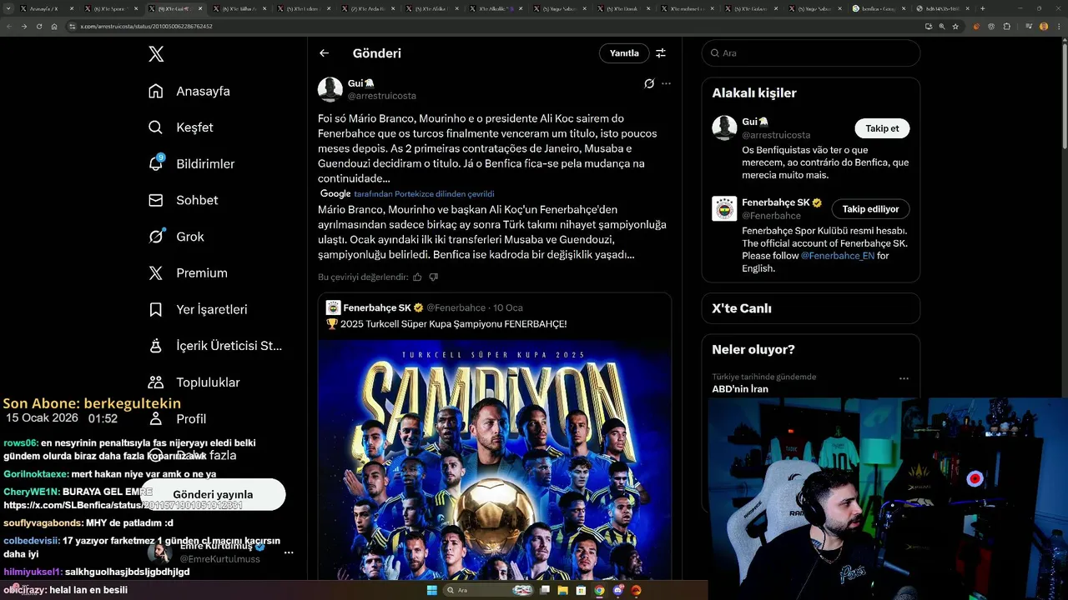Image resolution: width=1068 pixels, height=600 pixels.
Task: Click Fenerbahçe SK avatar in Alakalı kişiler
Action: [724, 208]
